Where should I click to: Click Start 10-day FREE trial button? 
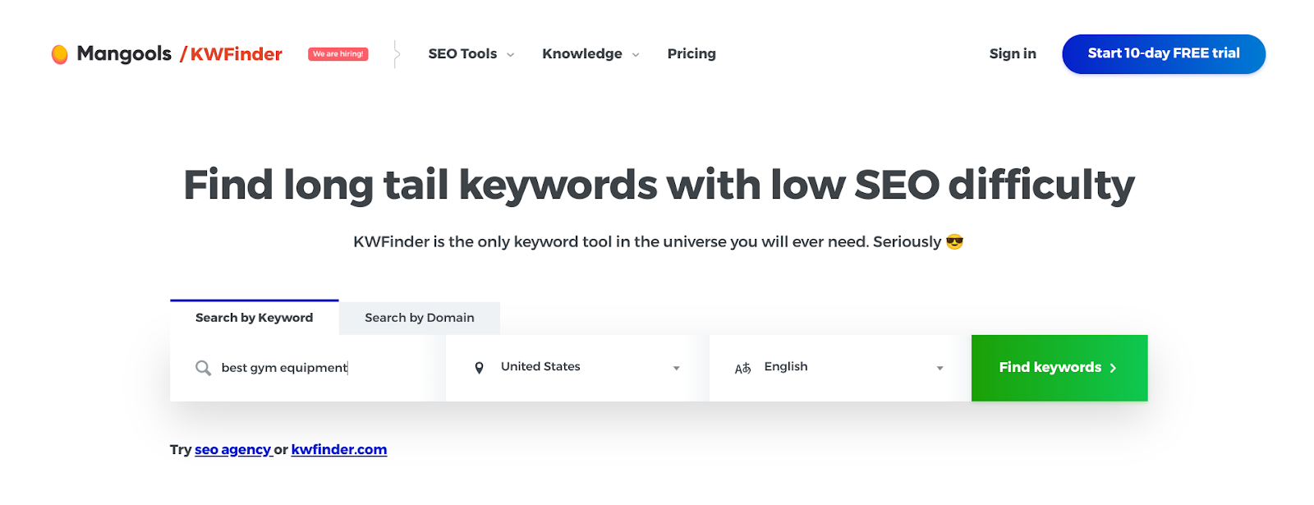pyautogui.click(x=1164, y=54)
